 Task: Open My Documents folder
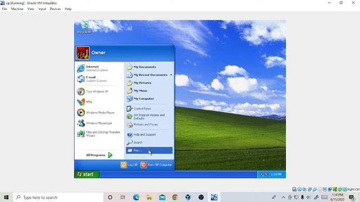pyautogui.click(x=148, y=67)
